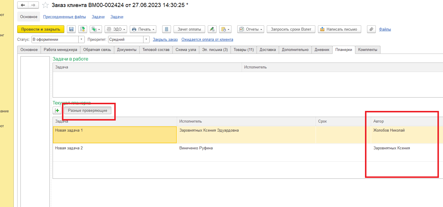Viewport: 443px width, 207px height.
Task: Open the create-based-on dropdown icon left of ЭДО
Action: coord(96,29)
